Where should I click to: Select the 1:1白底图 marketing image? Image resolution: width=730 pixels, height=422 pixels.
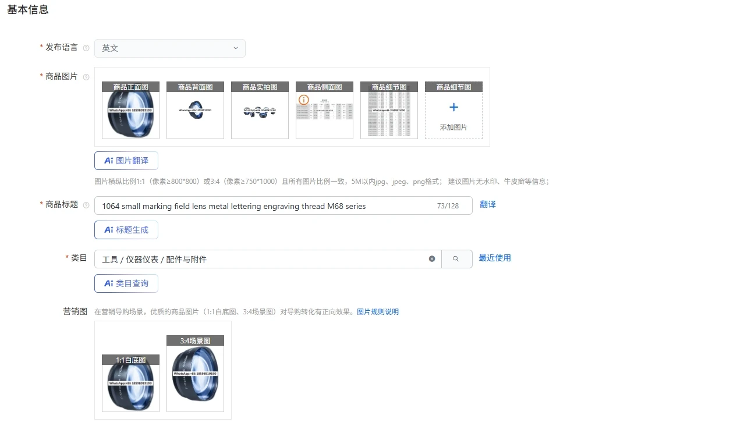tap(130, 383)
